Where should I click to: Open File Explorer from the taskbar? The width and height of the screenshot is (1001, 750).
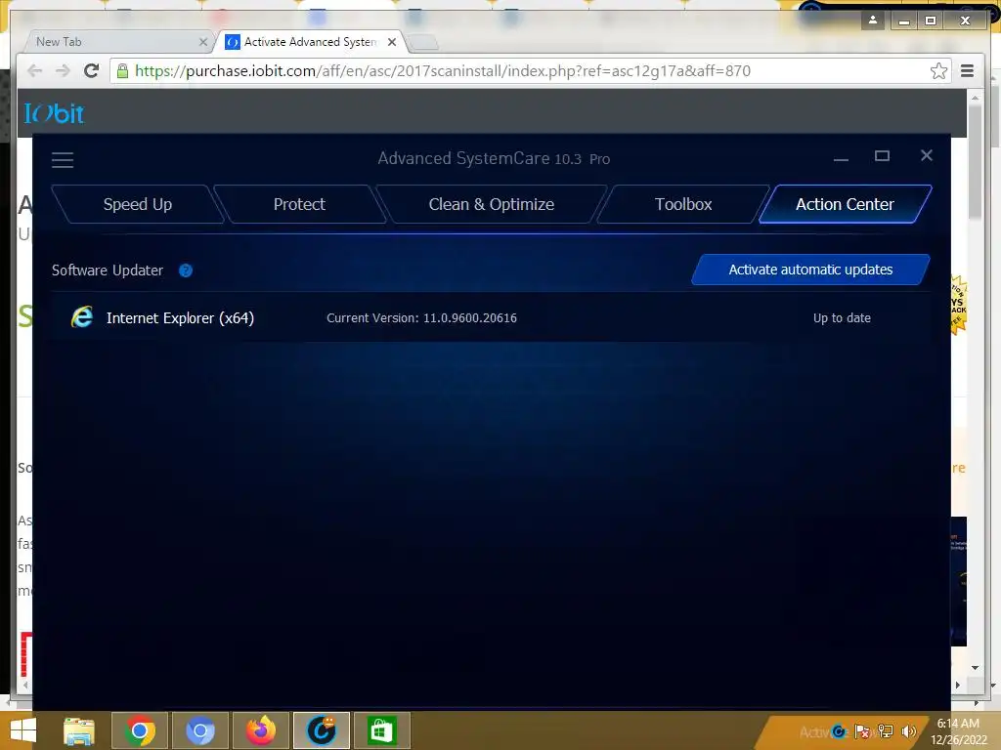pos(79,730)
